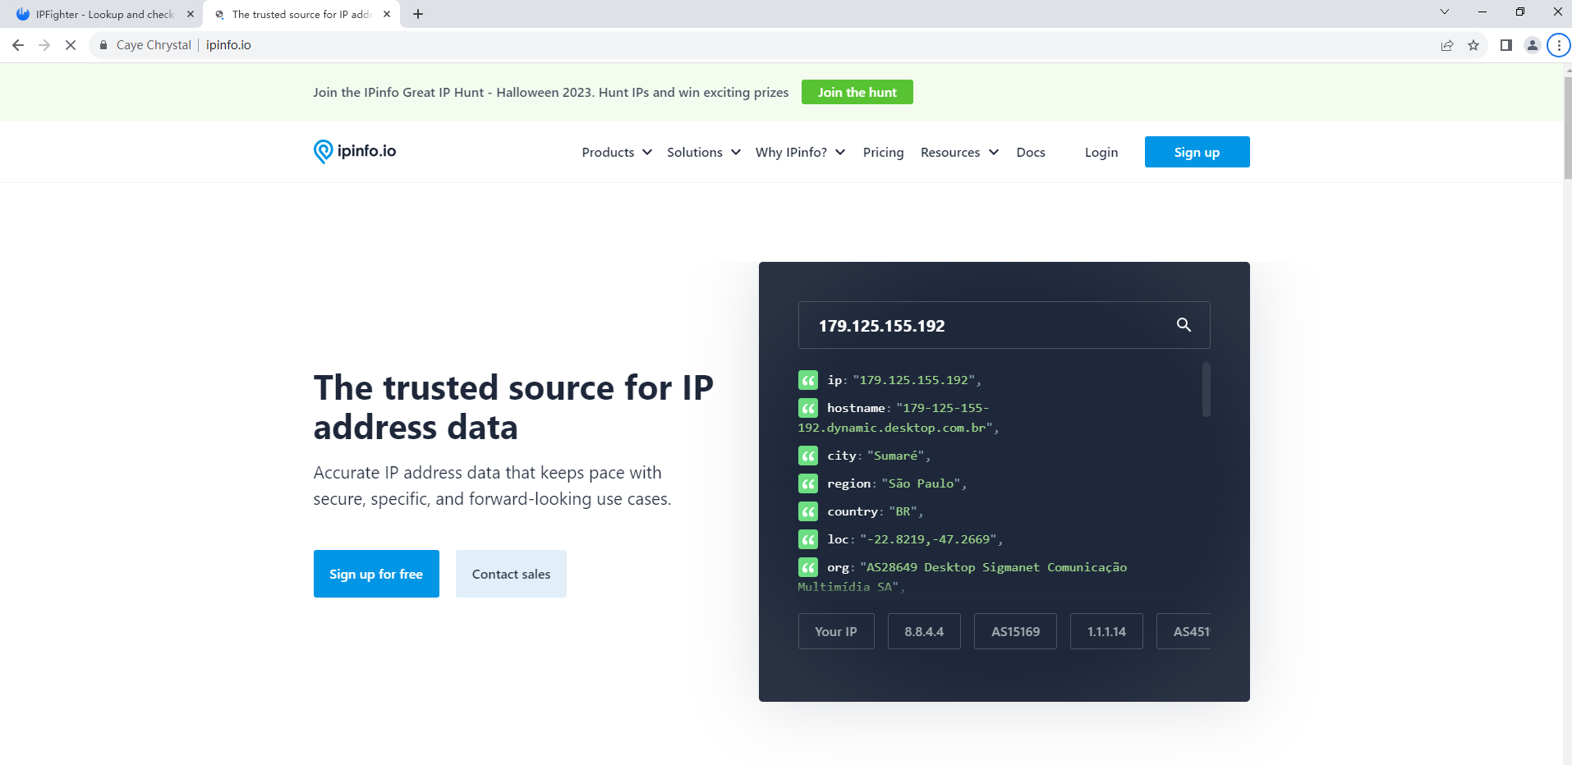Open the tab search chevron
The image size is (1572, 765).
coord(1445,11)
